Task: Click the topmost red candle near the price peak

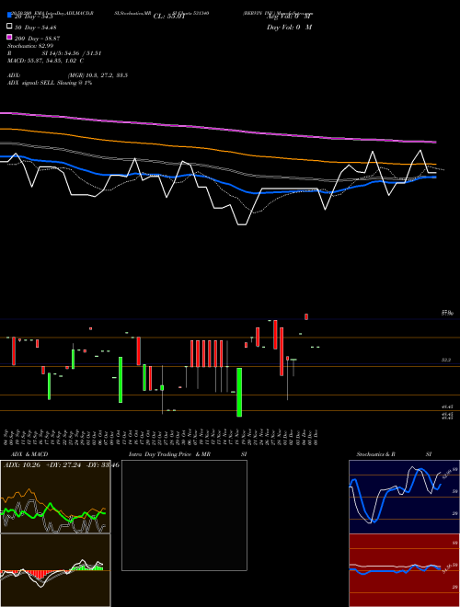Action: click(x=306, y=316)
